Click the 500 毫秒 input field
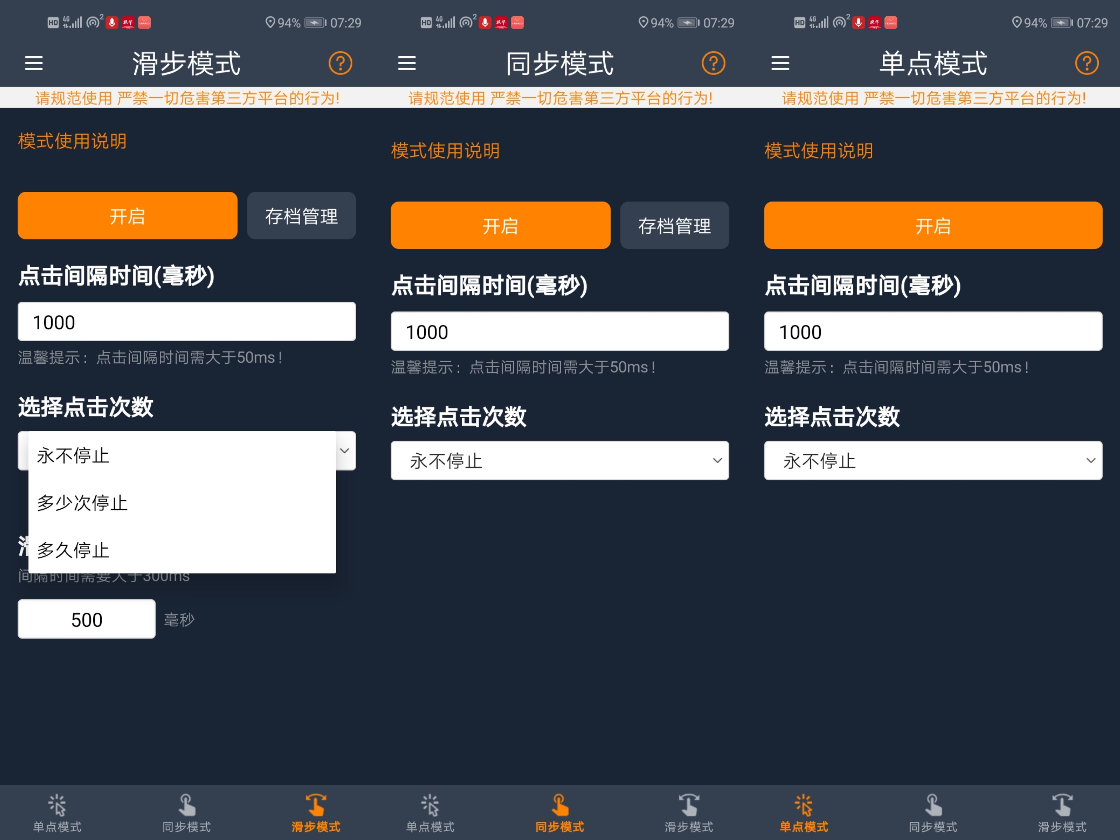This screenshot has width=1120, height=840. point(87,619)
